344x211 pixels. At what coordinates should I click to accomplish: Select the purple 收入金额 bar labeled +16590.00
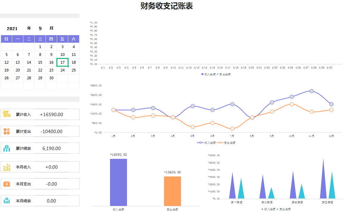click(x=119, y=182)
